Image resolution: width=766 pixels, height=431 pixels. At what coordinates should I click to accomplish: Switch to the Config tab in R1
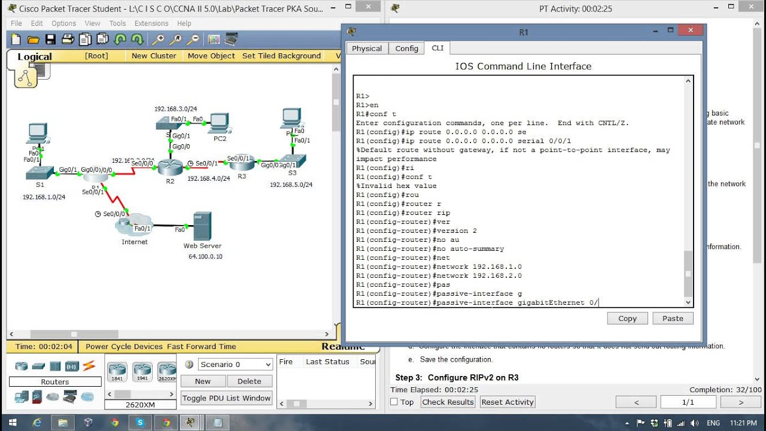tap(406, 48)
